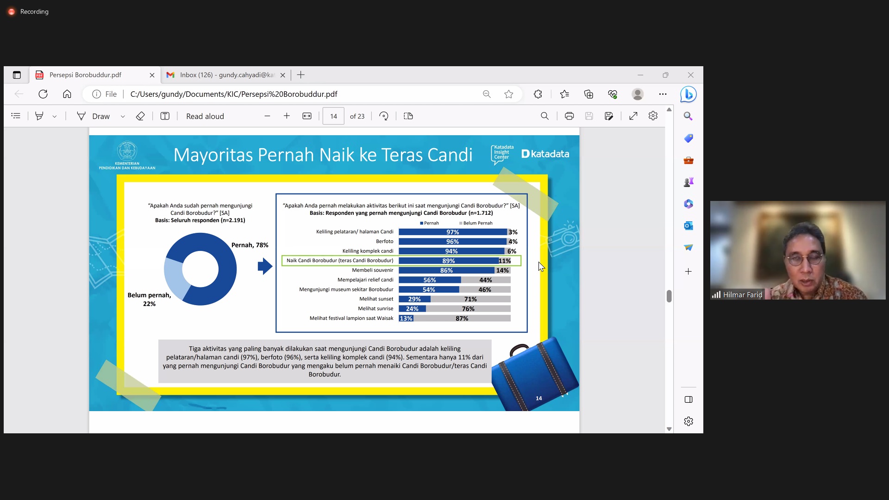The height and width of the screenshot is (500, 889).
Task: Click the Print icon in PDF toolbar
Action: 569,116
